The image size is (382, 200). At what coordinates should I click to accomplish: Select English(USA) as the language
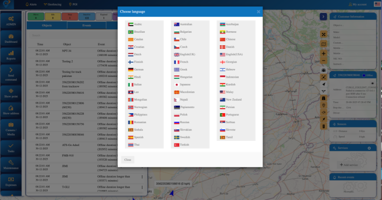pos(233,54)
